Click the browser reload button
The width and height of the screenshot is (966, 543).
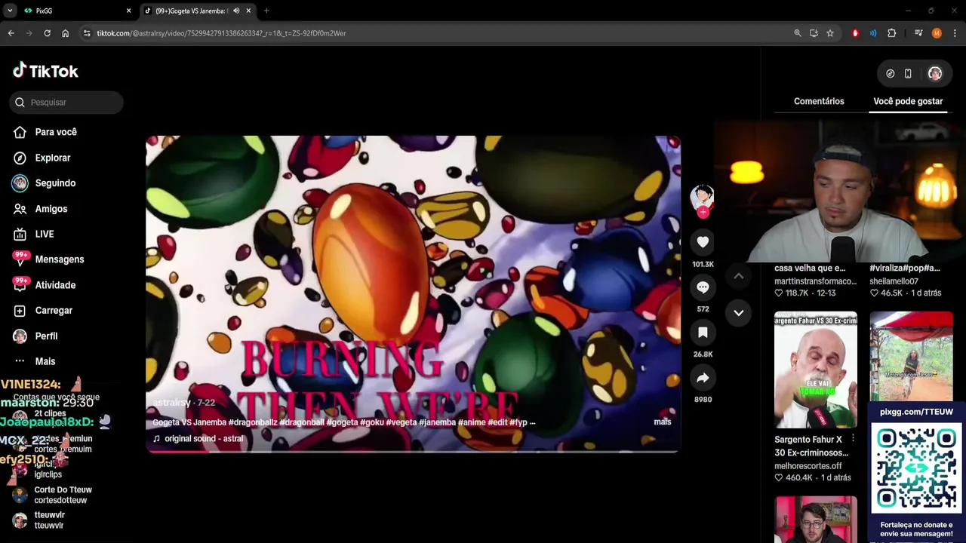[x=47, y=33]
